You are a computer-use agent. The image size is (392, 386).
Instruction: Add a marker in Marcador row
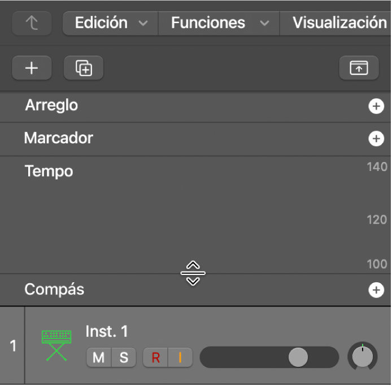click(376, 139)
